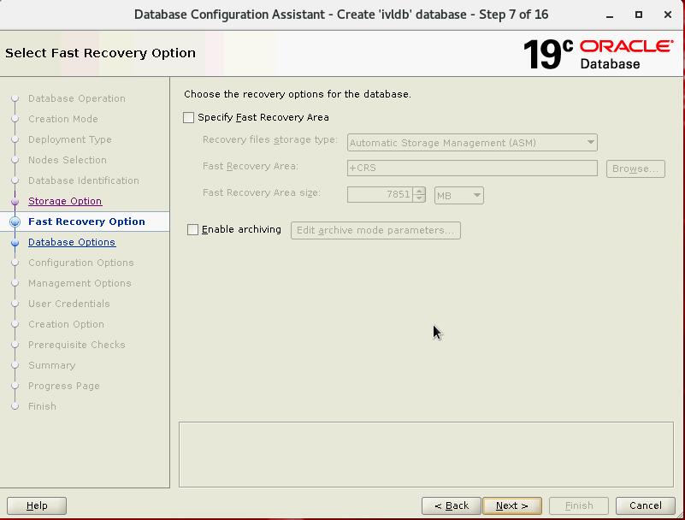Image resolution: width=685 pixels, height=520 pixels.
Task: Go to Storage Option step
Action: (x=65, y=201)
